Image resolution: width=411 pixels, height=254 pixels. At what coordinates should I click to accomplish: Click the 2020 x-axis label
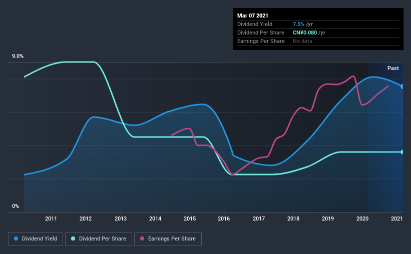[x=362, y=218]
